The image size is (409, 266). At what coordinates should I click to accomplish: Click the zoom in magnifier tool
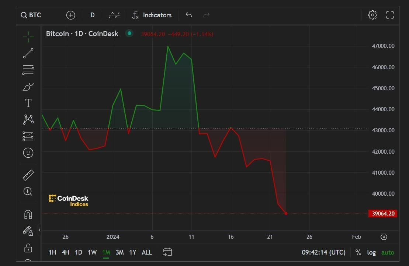point(28,191)
